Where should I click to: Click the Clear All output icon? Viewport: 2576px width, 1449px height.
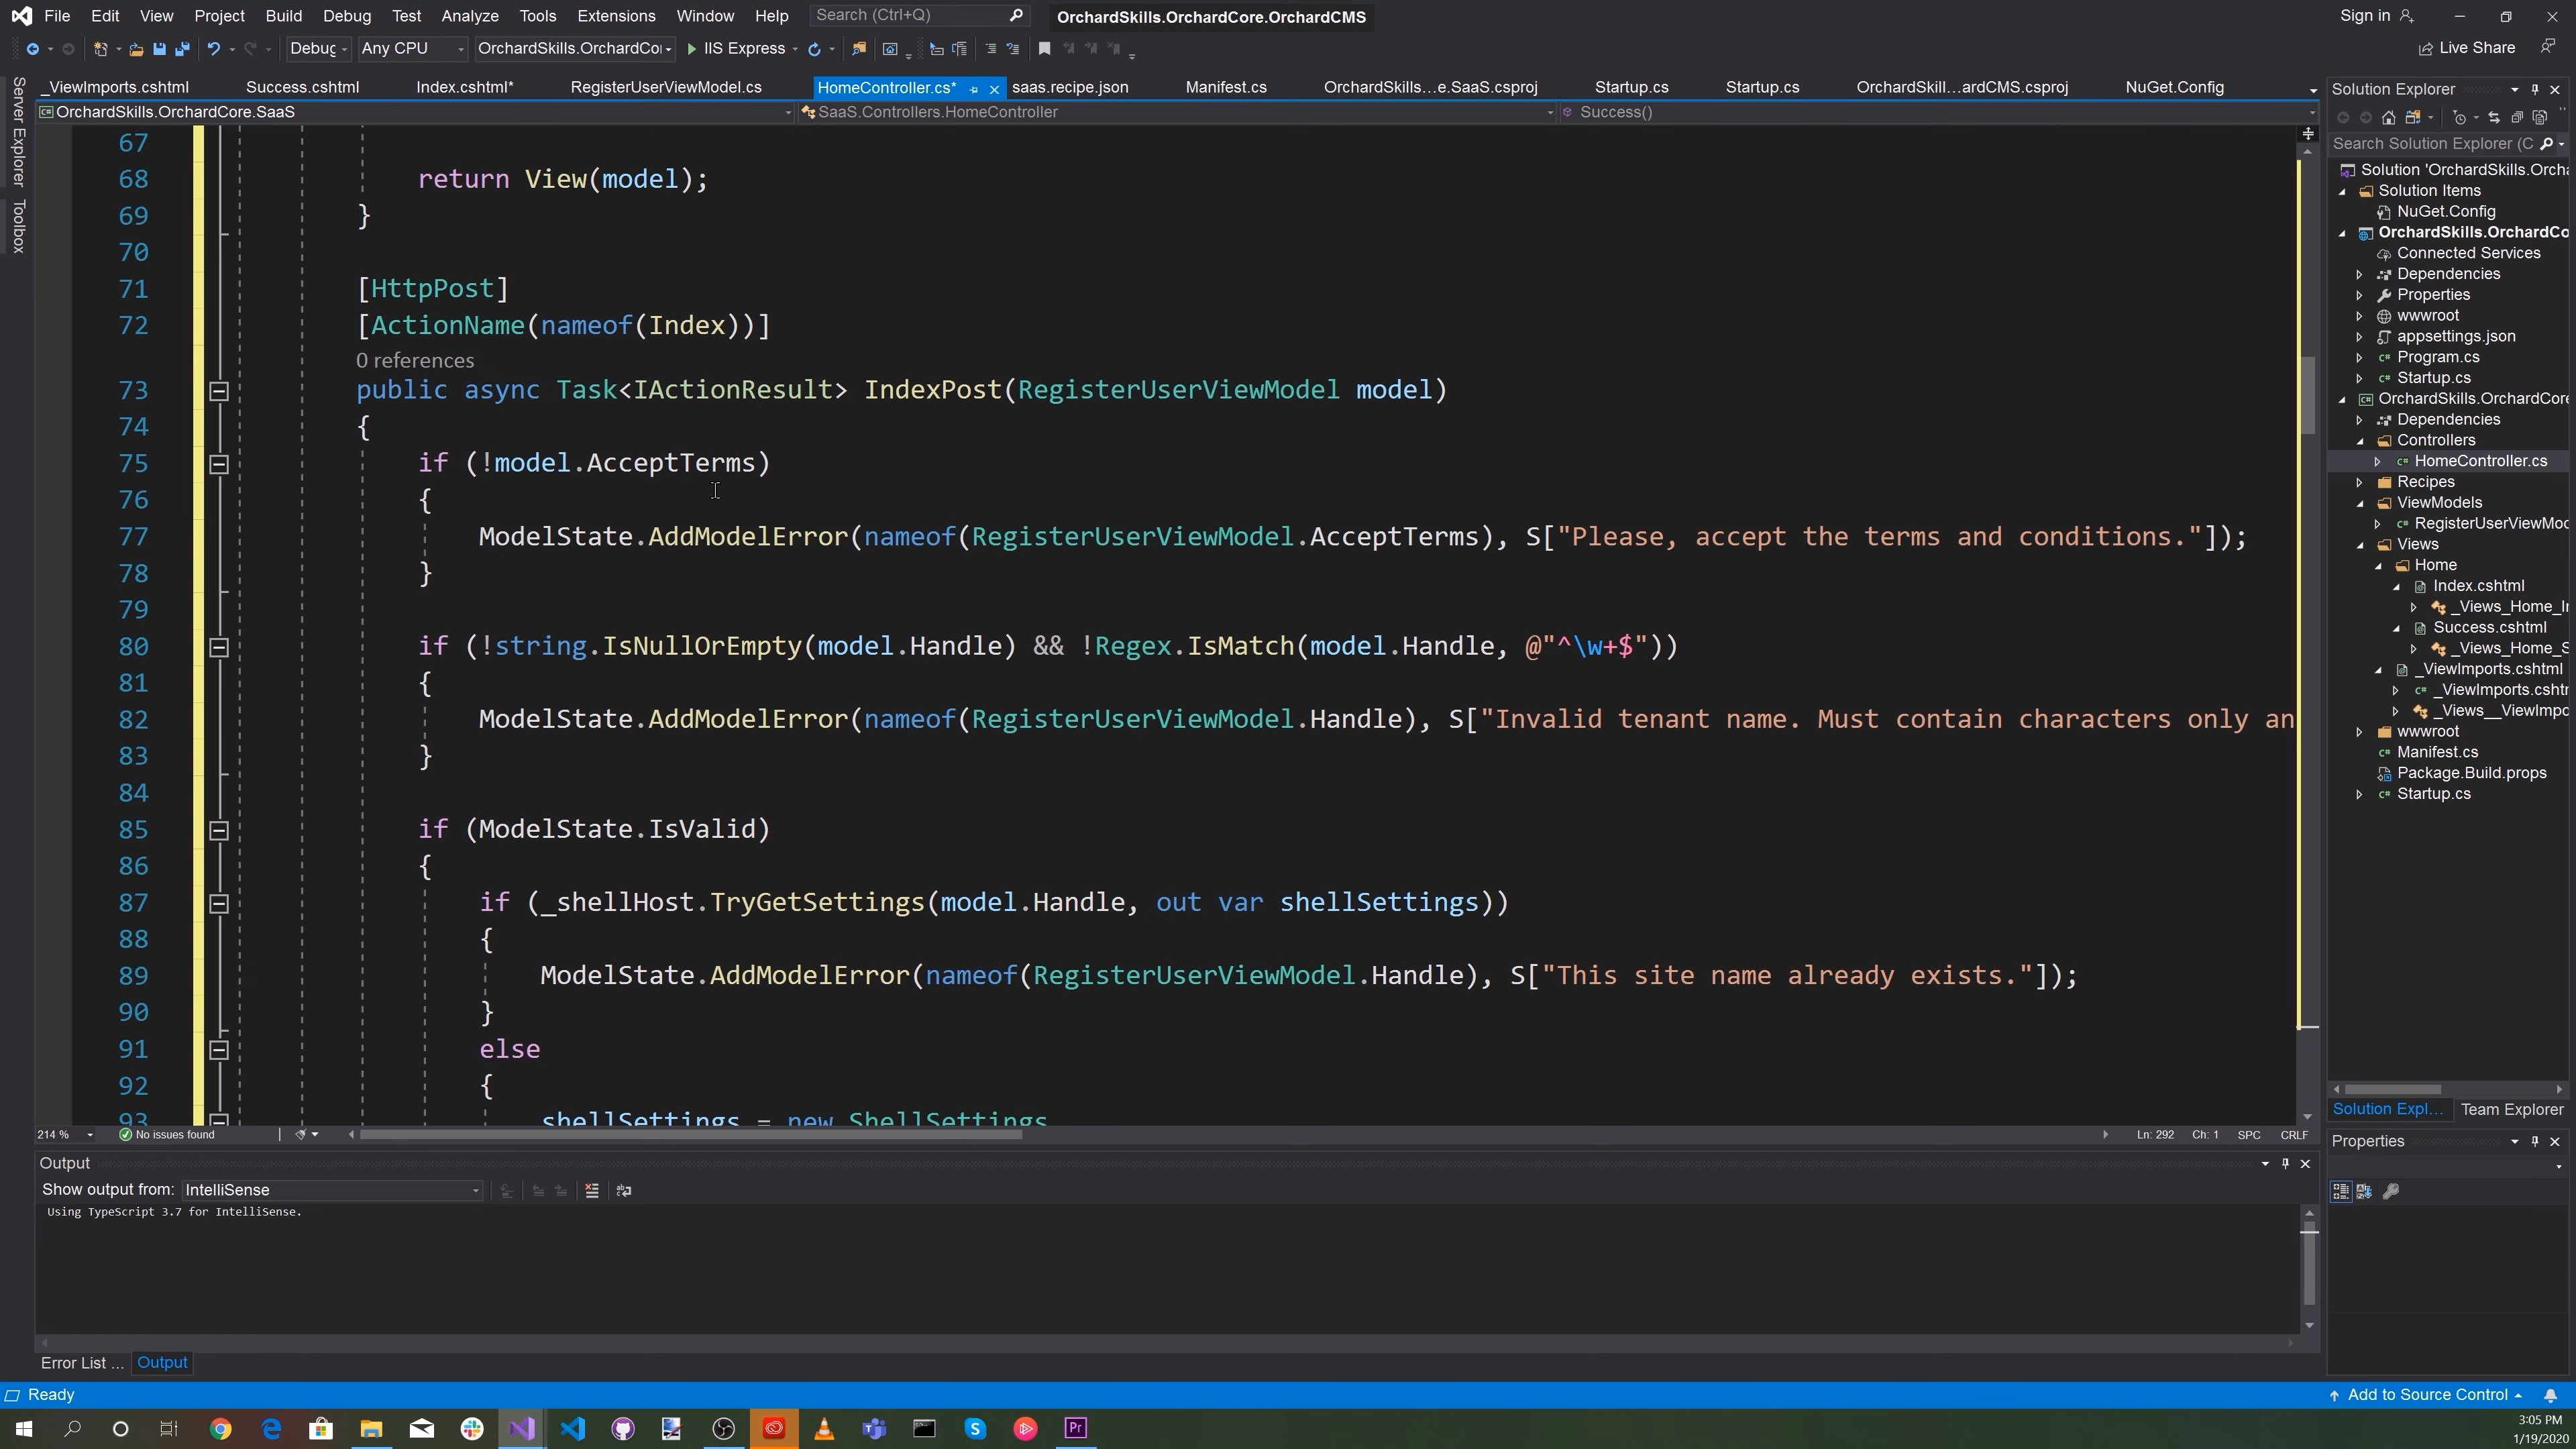click(592, 1190)
